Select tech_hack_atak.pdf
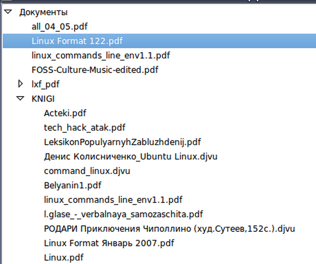Screen dimensions: 316x264 tap(84, 128)
